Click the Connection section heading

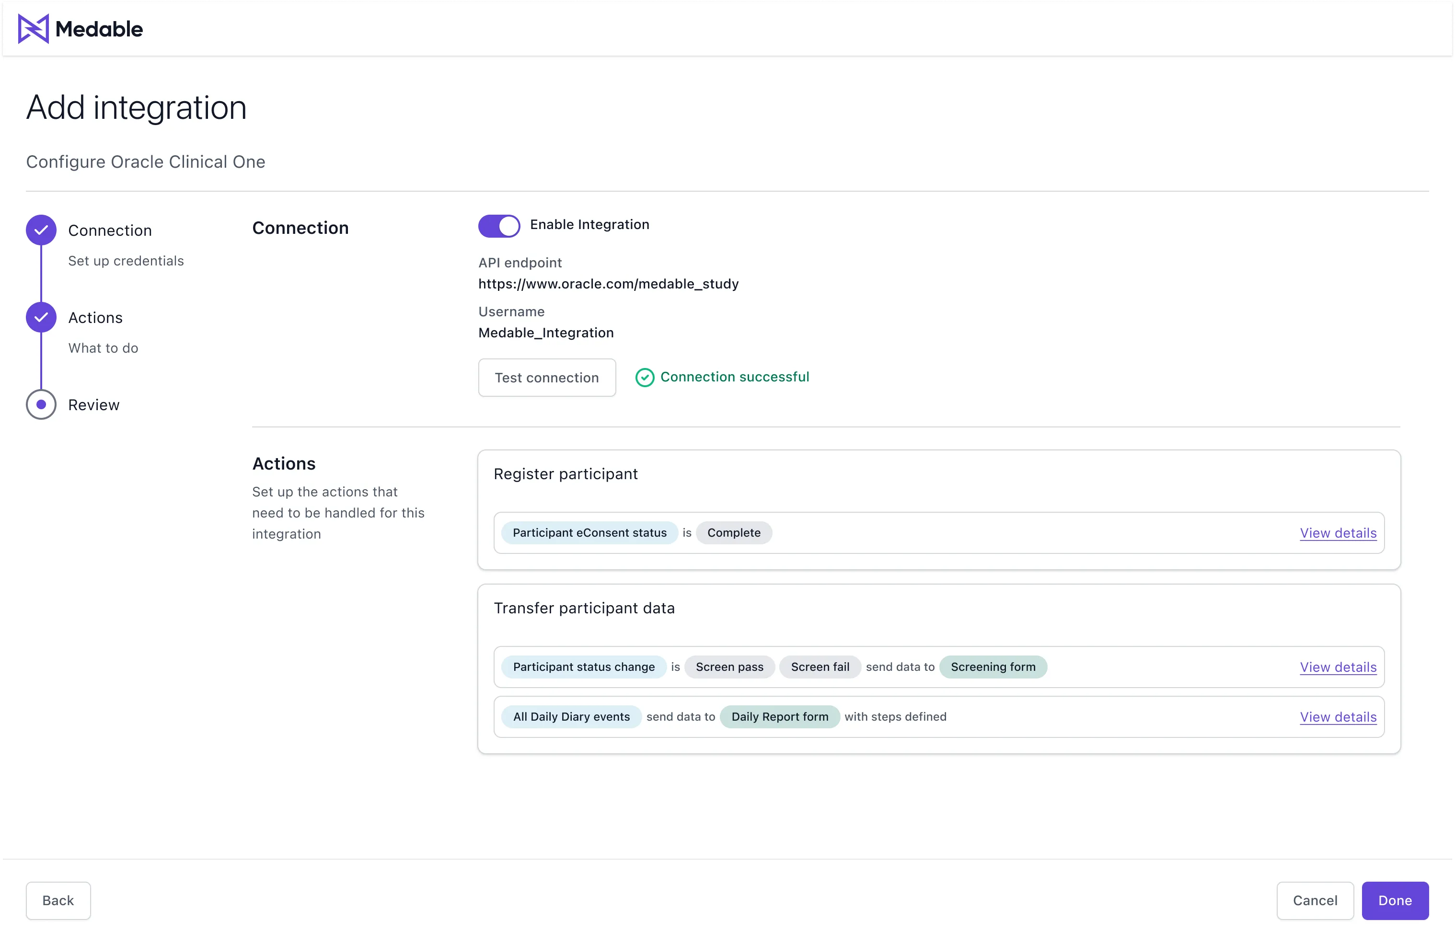click(x=300, y=228)
